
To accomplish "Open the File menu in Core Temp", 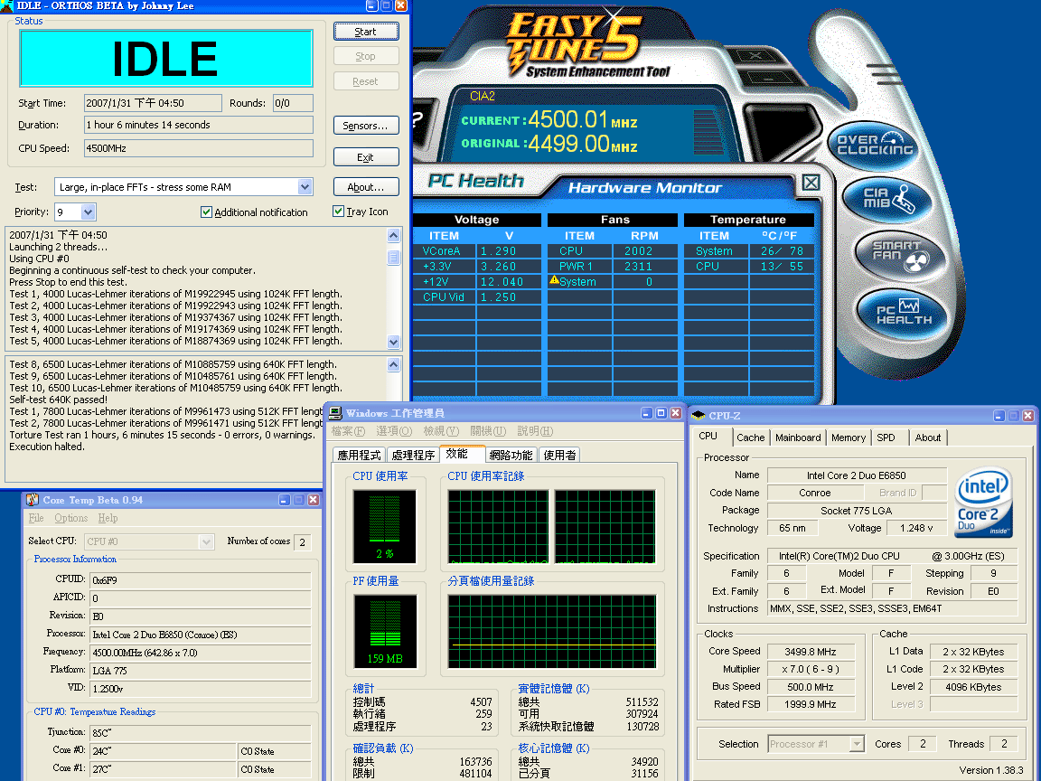I will 36,518.
